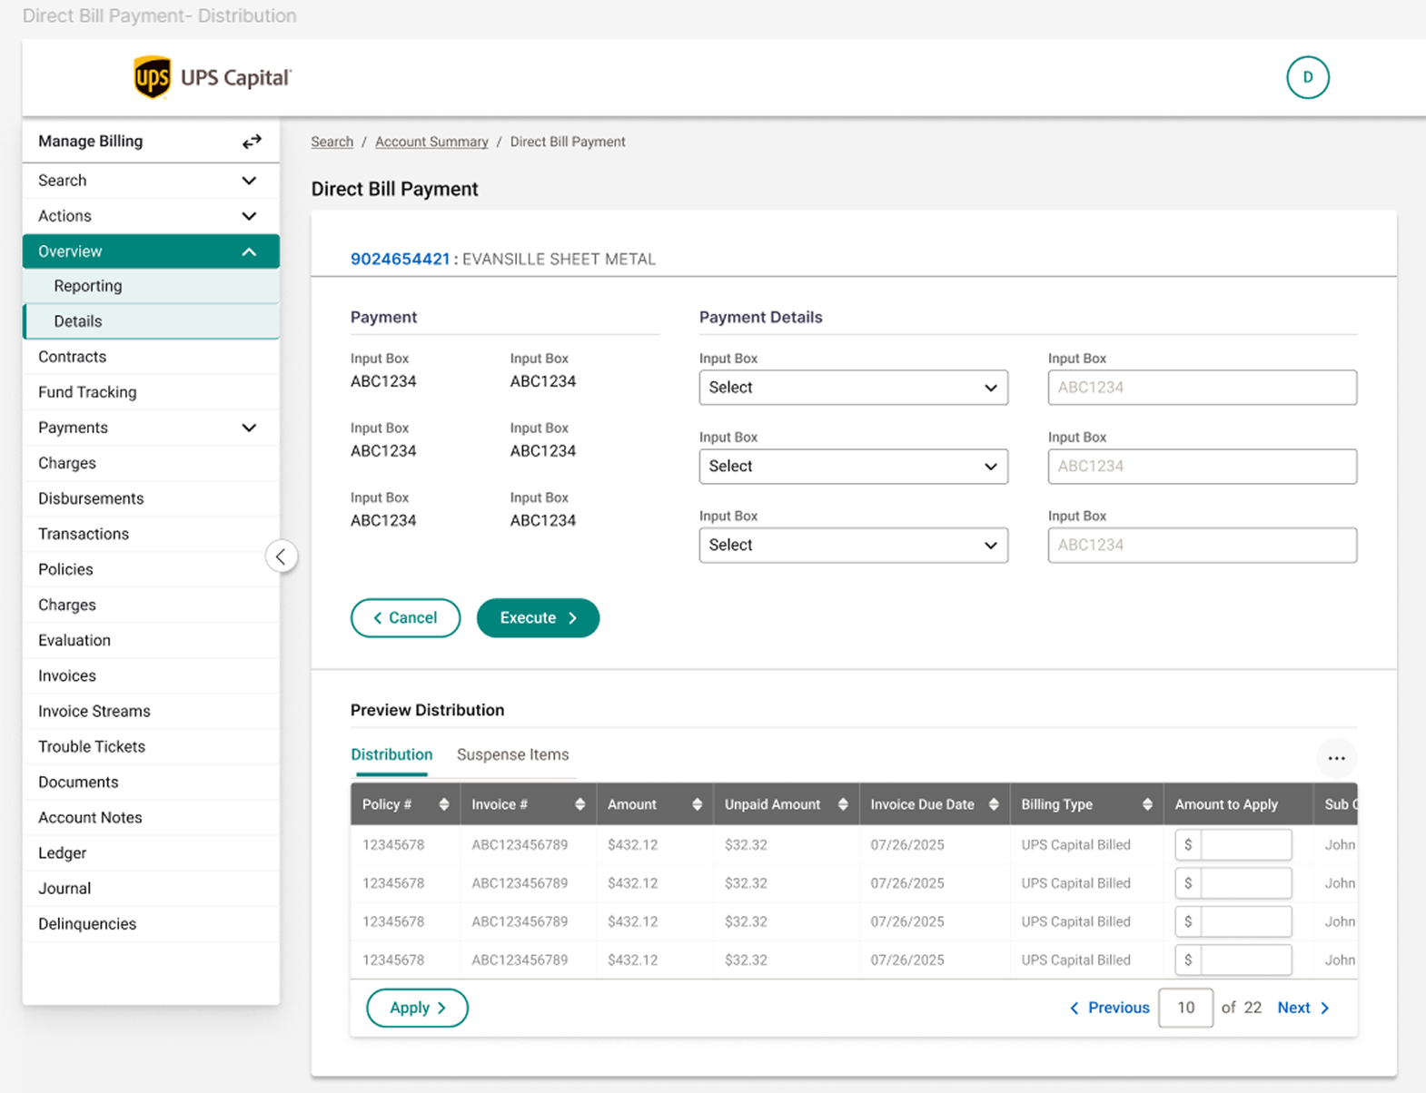Switch to the Distribution tab
1426x1093 pixels.
coord(391,754)
